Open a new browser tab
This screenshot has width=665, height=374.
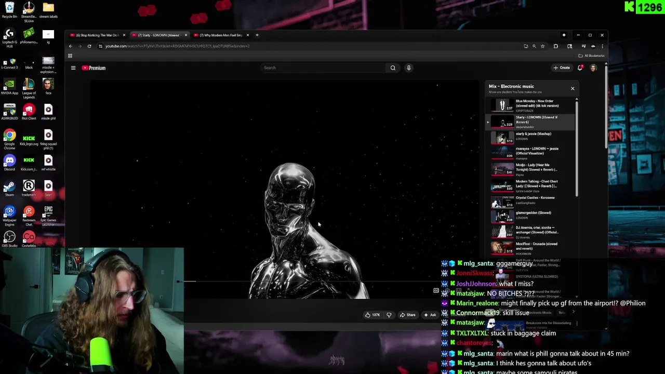tap(257, 35)
